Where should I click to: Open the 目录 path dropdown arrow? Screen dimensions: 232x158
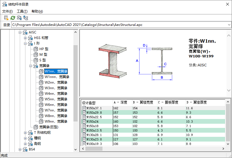[229, 25]
